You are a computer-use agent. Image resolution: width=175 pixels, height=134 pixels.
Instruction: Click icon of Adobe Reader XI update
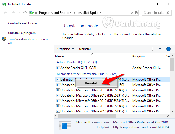58,68
